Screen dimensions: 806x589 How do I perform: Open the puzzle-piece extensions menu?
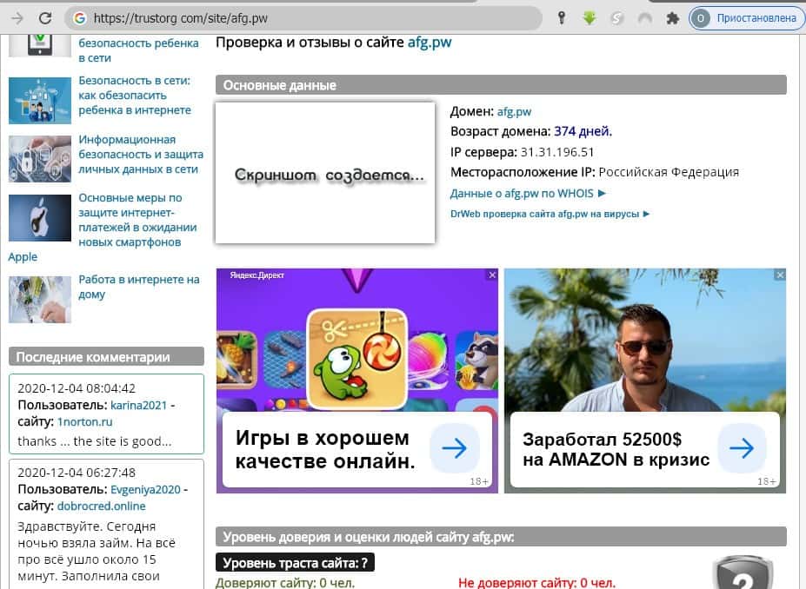(672, 18)
